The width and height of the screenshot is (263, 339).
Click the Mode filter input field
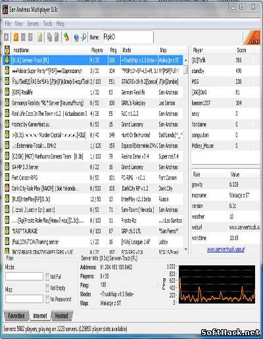tap(24, 276)
